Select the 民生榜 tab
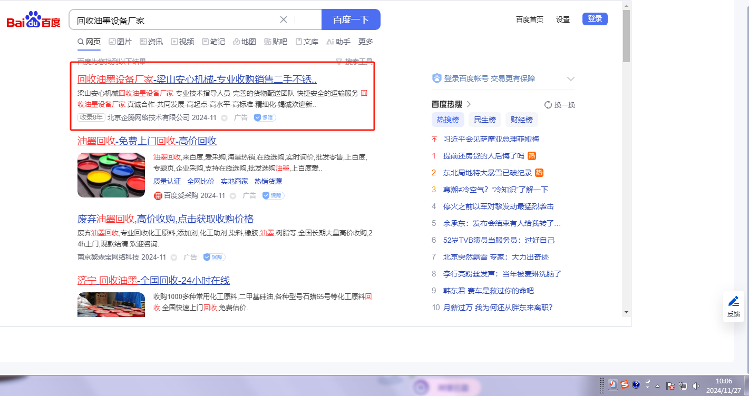The width and height of the screenshot is (749, 396). [484, 120]
